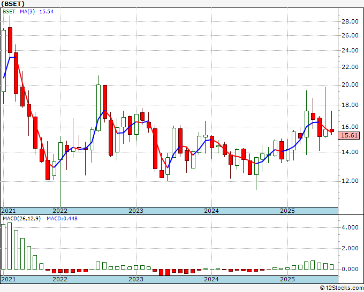Click the 28.00 price axis label

click(x=350, y=21)
